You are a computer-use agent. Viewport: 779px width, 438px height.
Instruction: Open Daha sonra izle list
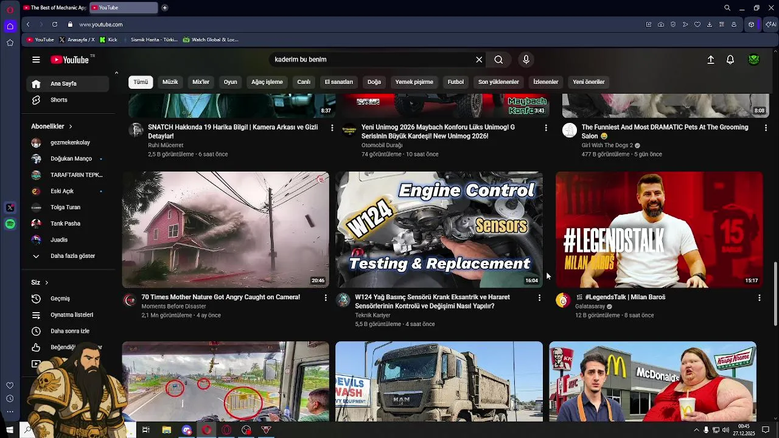[68, 331]
